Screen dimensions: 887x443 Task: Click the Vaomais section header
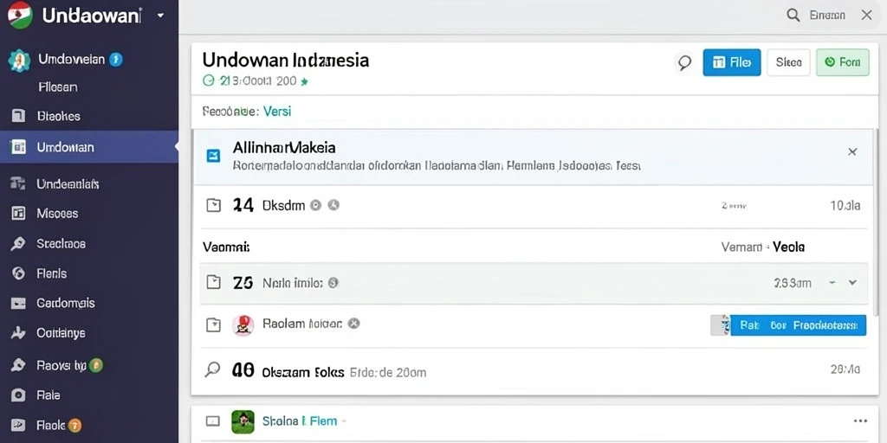226,247
